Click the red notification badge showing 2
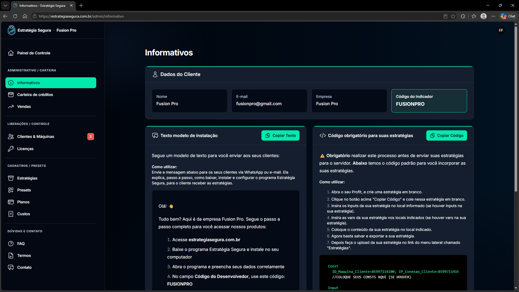The height and width of the screenshot is (292, 519). click(x=91, y=137)
